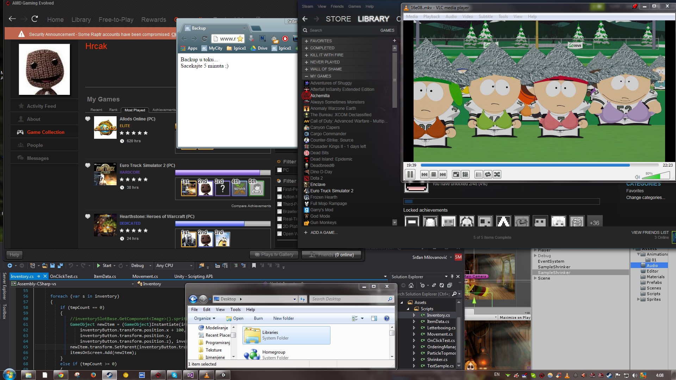
Task: Open Compare Achievements link
Action: pyautogui.click(x=251, y=206)
